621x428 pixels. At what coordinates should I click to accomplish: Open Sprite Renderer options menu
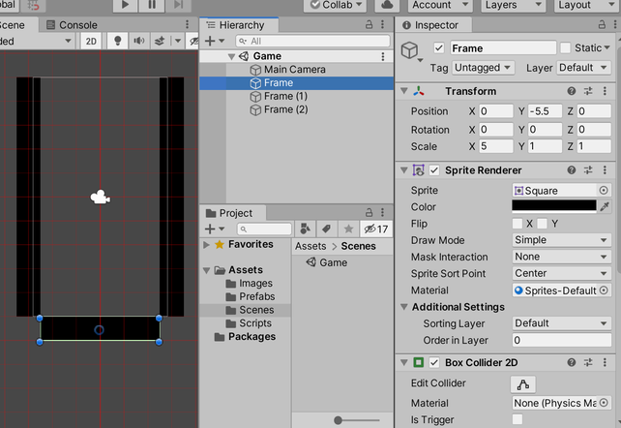click(605, 170)
